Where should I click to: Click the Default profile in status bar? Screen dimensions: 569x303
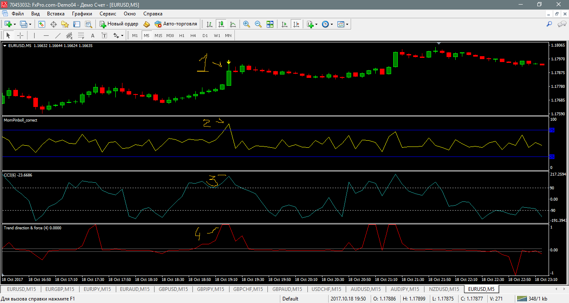pyautogui.click(x=290, y=298)
